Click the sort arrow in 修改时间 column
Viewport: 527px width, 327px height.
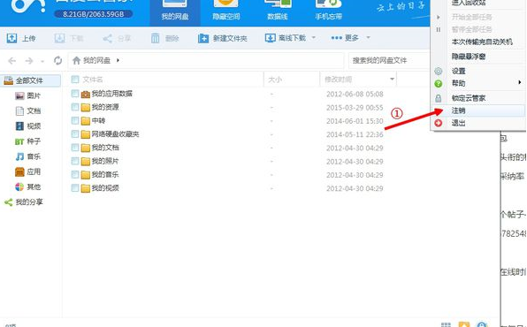(x=392, y=80)
